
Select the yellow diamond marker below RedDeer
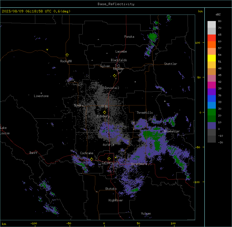115,76
